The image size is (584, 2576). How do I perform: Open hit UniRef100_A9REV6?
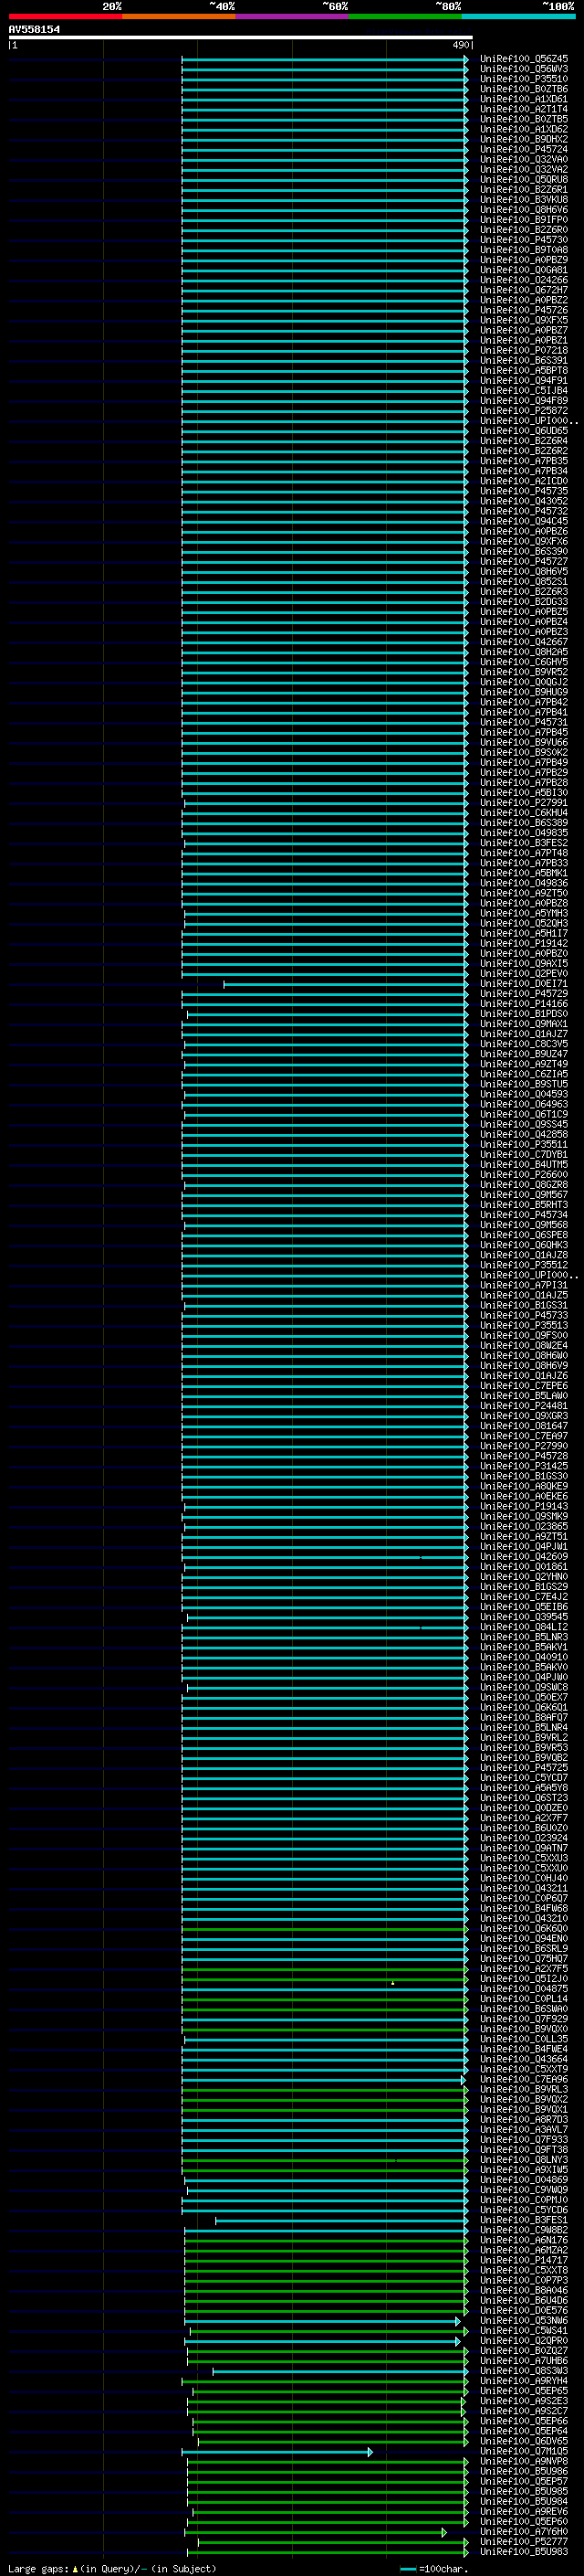(x=523, y=2510)
